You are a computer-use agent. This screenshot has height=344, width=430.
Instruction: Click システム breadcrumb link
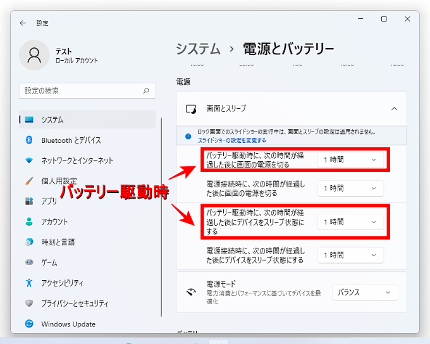[x=199, y=49]
